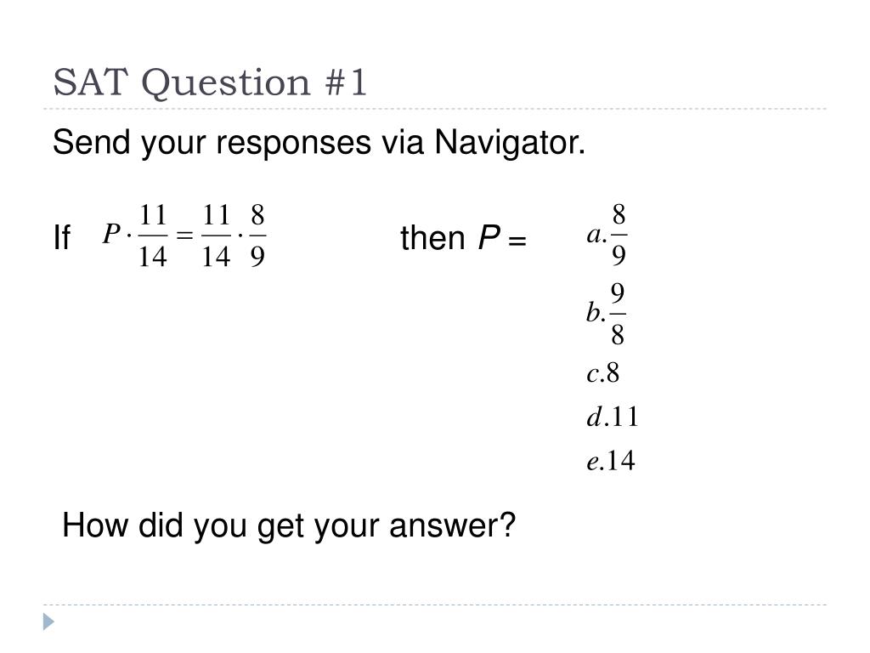The width and height of the screenshot is (870, 653).
Task: Click the equation P times 11/14
Action: 135,236
